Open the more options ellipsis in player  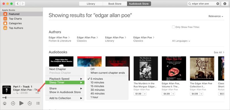coord(37,93)
